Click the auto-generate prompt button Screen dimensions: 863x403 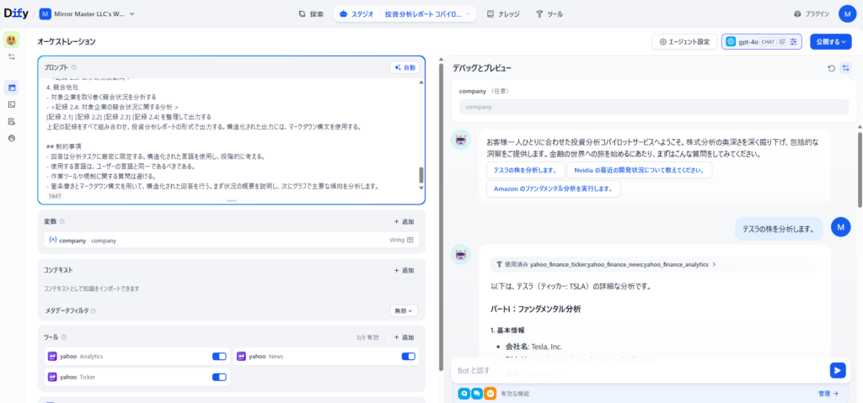tap(405, 67)
